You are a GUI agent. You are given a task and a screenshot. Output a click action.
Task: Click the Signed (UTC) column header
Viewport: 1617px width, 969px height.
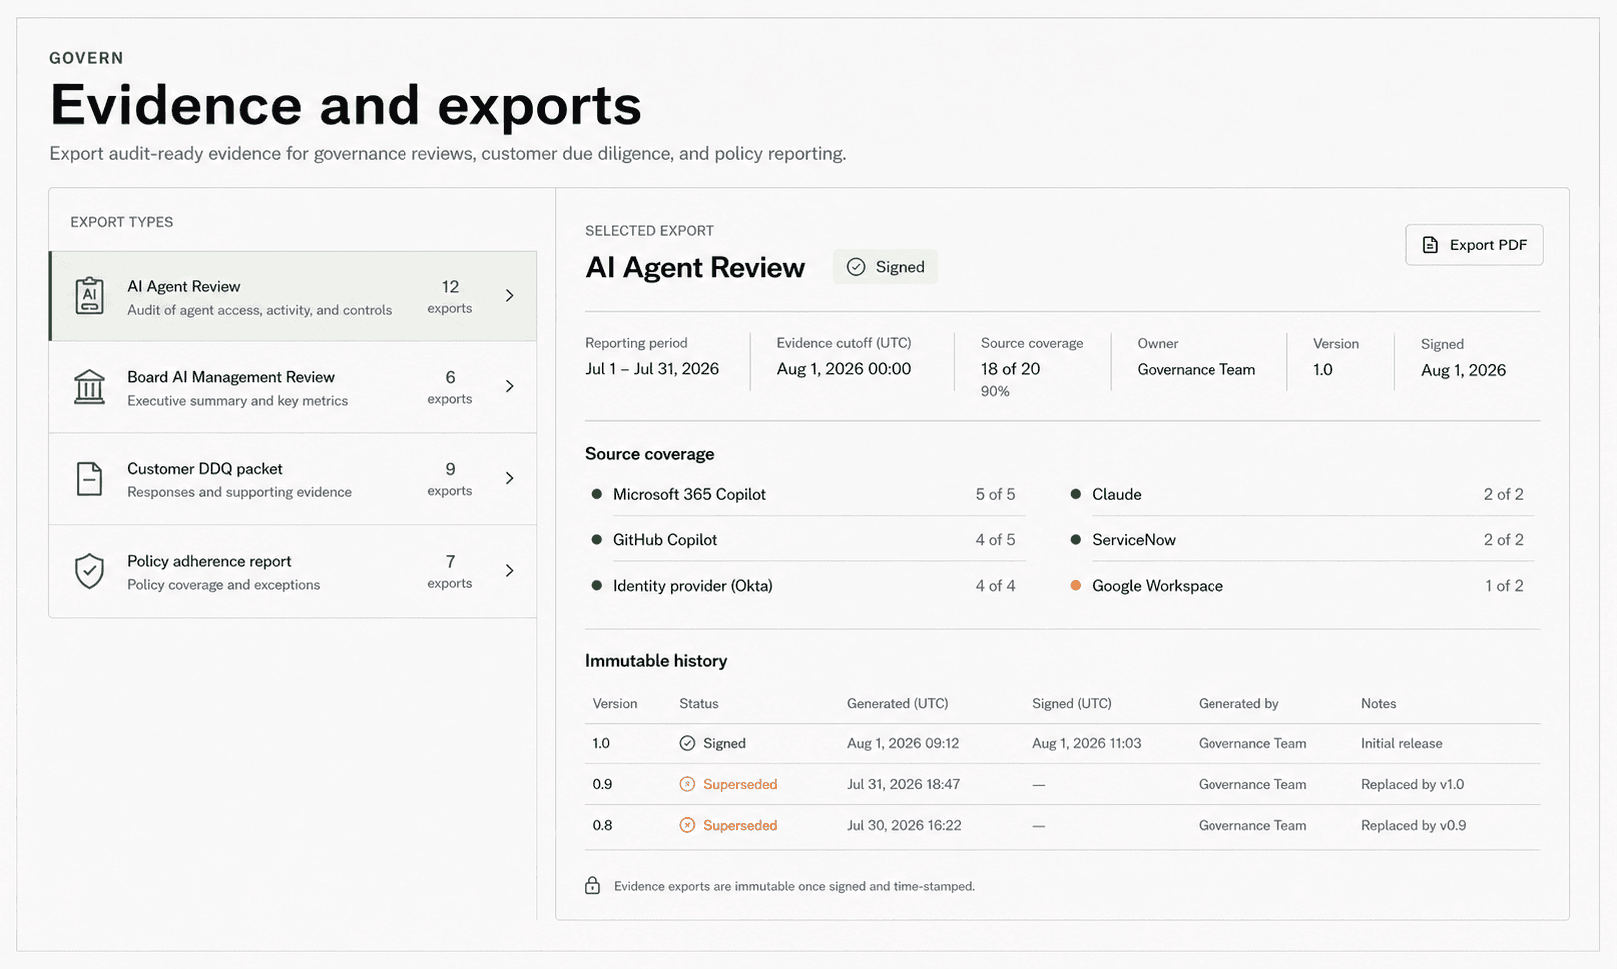tap(1072, 704)
